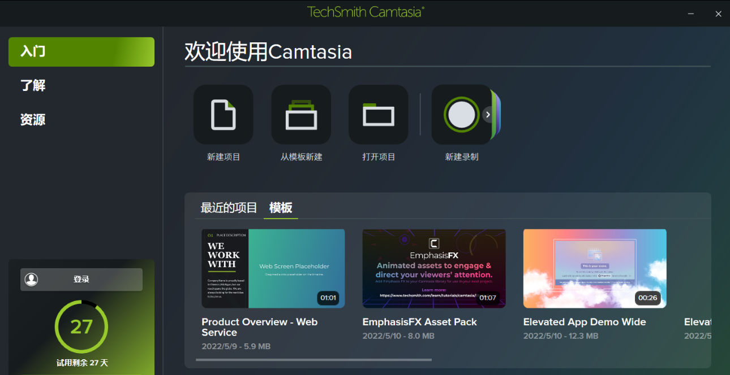Screen dimensions: 730x375
Task: Click the 2022/5/10 - 8.0 MB file info
Action: tap(398, 336)
